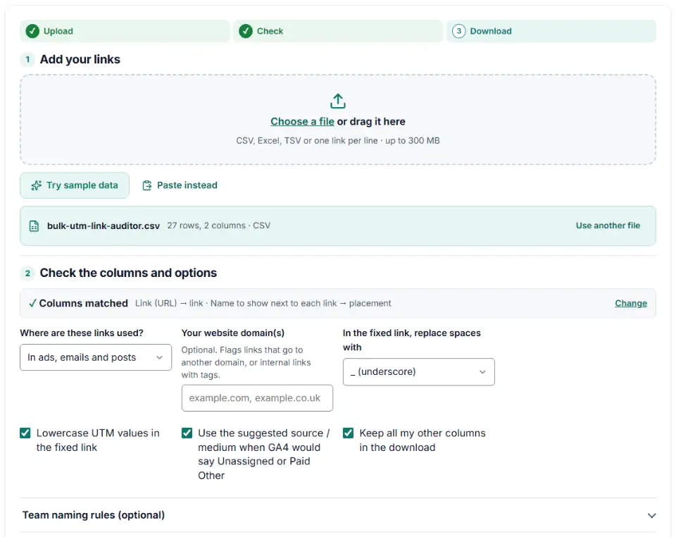
Task: Uncheck Use the suggested source / medium option
Action: 187,433
